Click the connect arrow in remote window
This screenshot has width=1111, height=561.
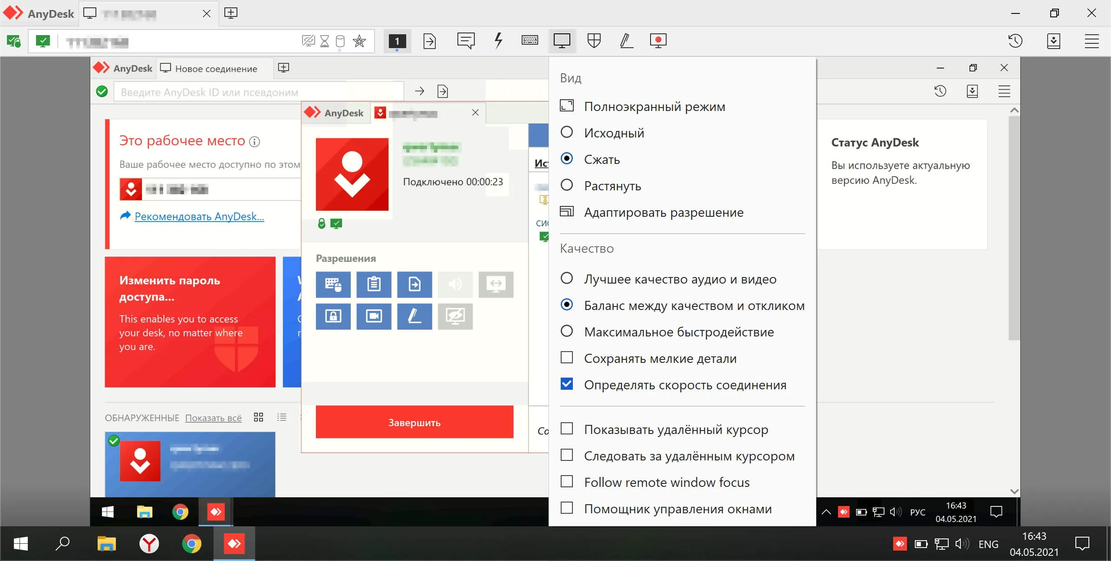tap(419, 91)
